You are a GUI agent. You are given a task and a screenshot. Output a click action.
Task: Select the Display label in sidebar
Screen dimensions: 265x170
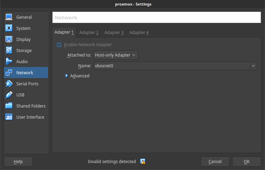(x=24, y=39)
